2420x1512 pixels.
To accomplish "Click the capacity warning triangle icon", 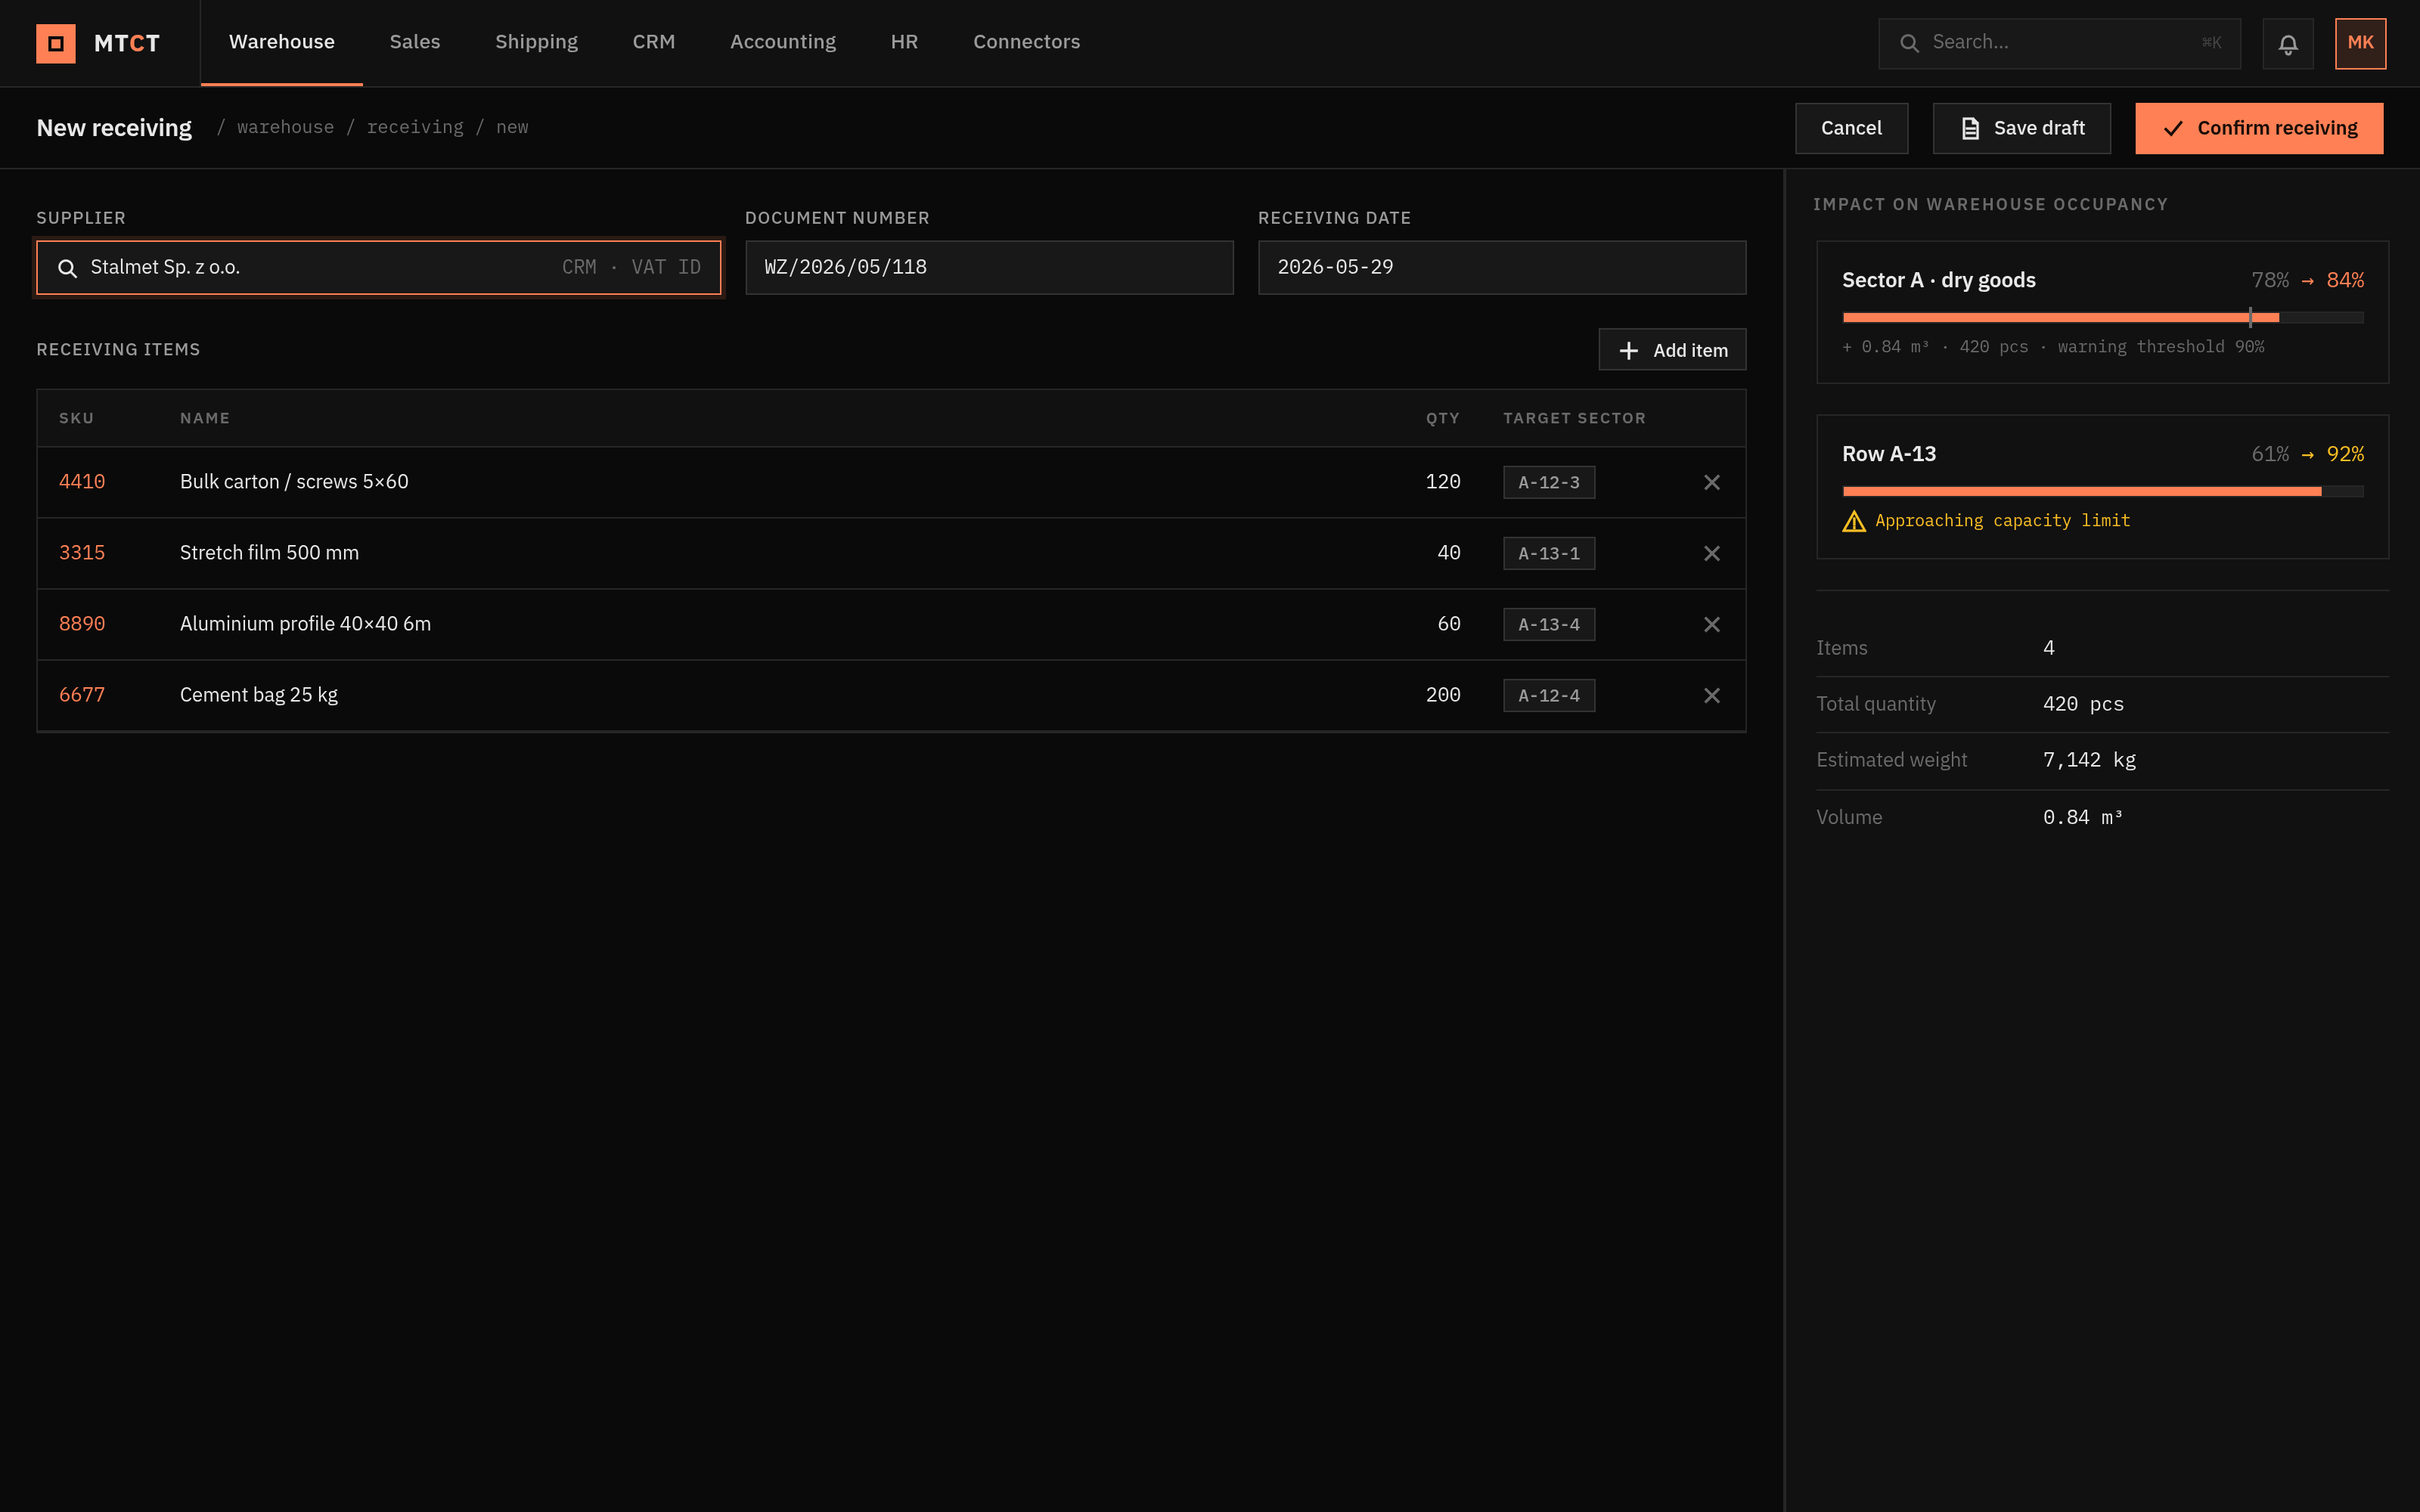I will pos(1854,521).
